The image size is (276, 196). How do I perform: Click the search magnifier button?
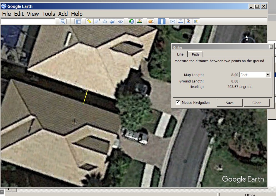point(63,21)
